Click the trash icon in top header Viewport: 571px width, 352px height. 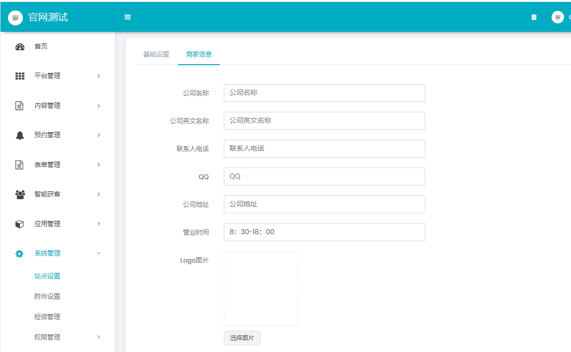pos(534,17)
